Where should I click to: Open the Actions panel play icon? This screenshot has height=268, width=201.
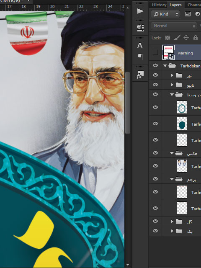coord(140,11)
